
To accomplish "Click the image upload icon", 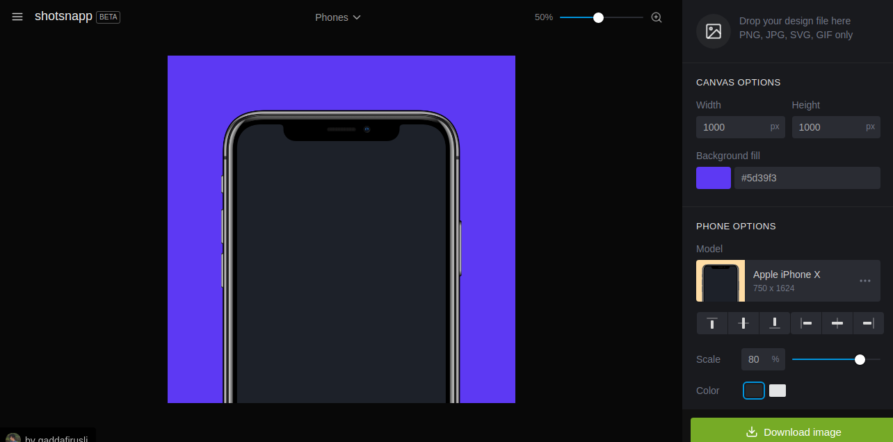I will pos(714,31).
